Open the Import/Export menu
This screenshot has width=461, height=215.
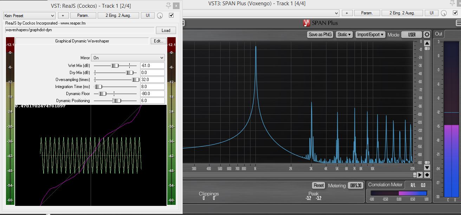click(370, 35)
